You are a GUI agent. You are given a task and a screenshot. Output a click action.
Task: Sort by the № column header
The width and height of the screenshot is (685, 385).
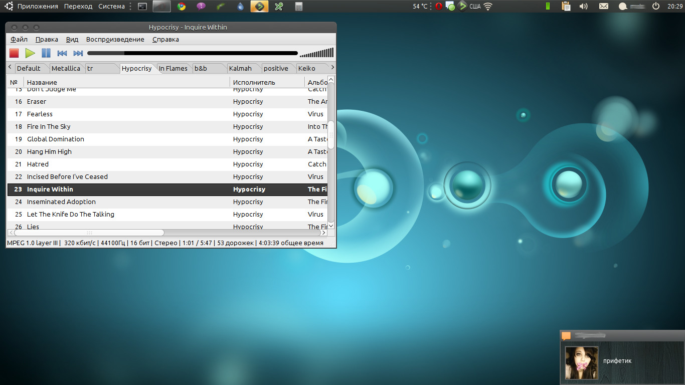click(x=16, y=82)
